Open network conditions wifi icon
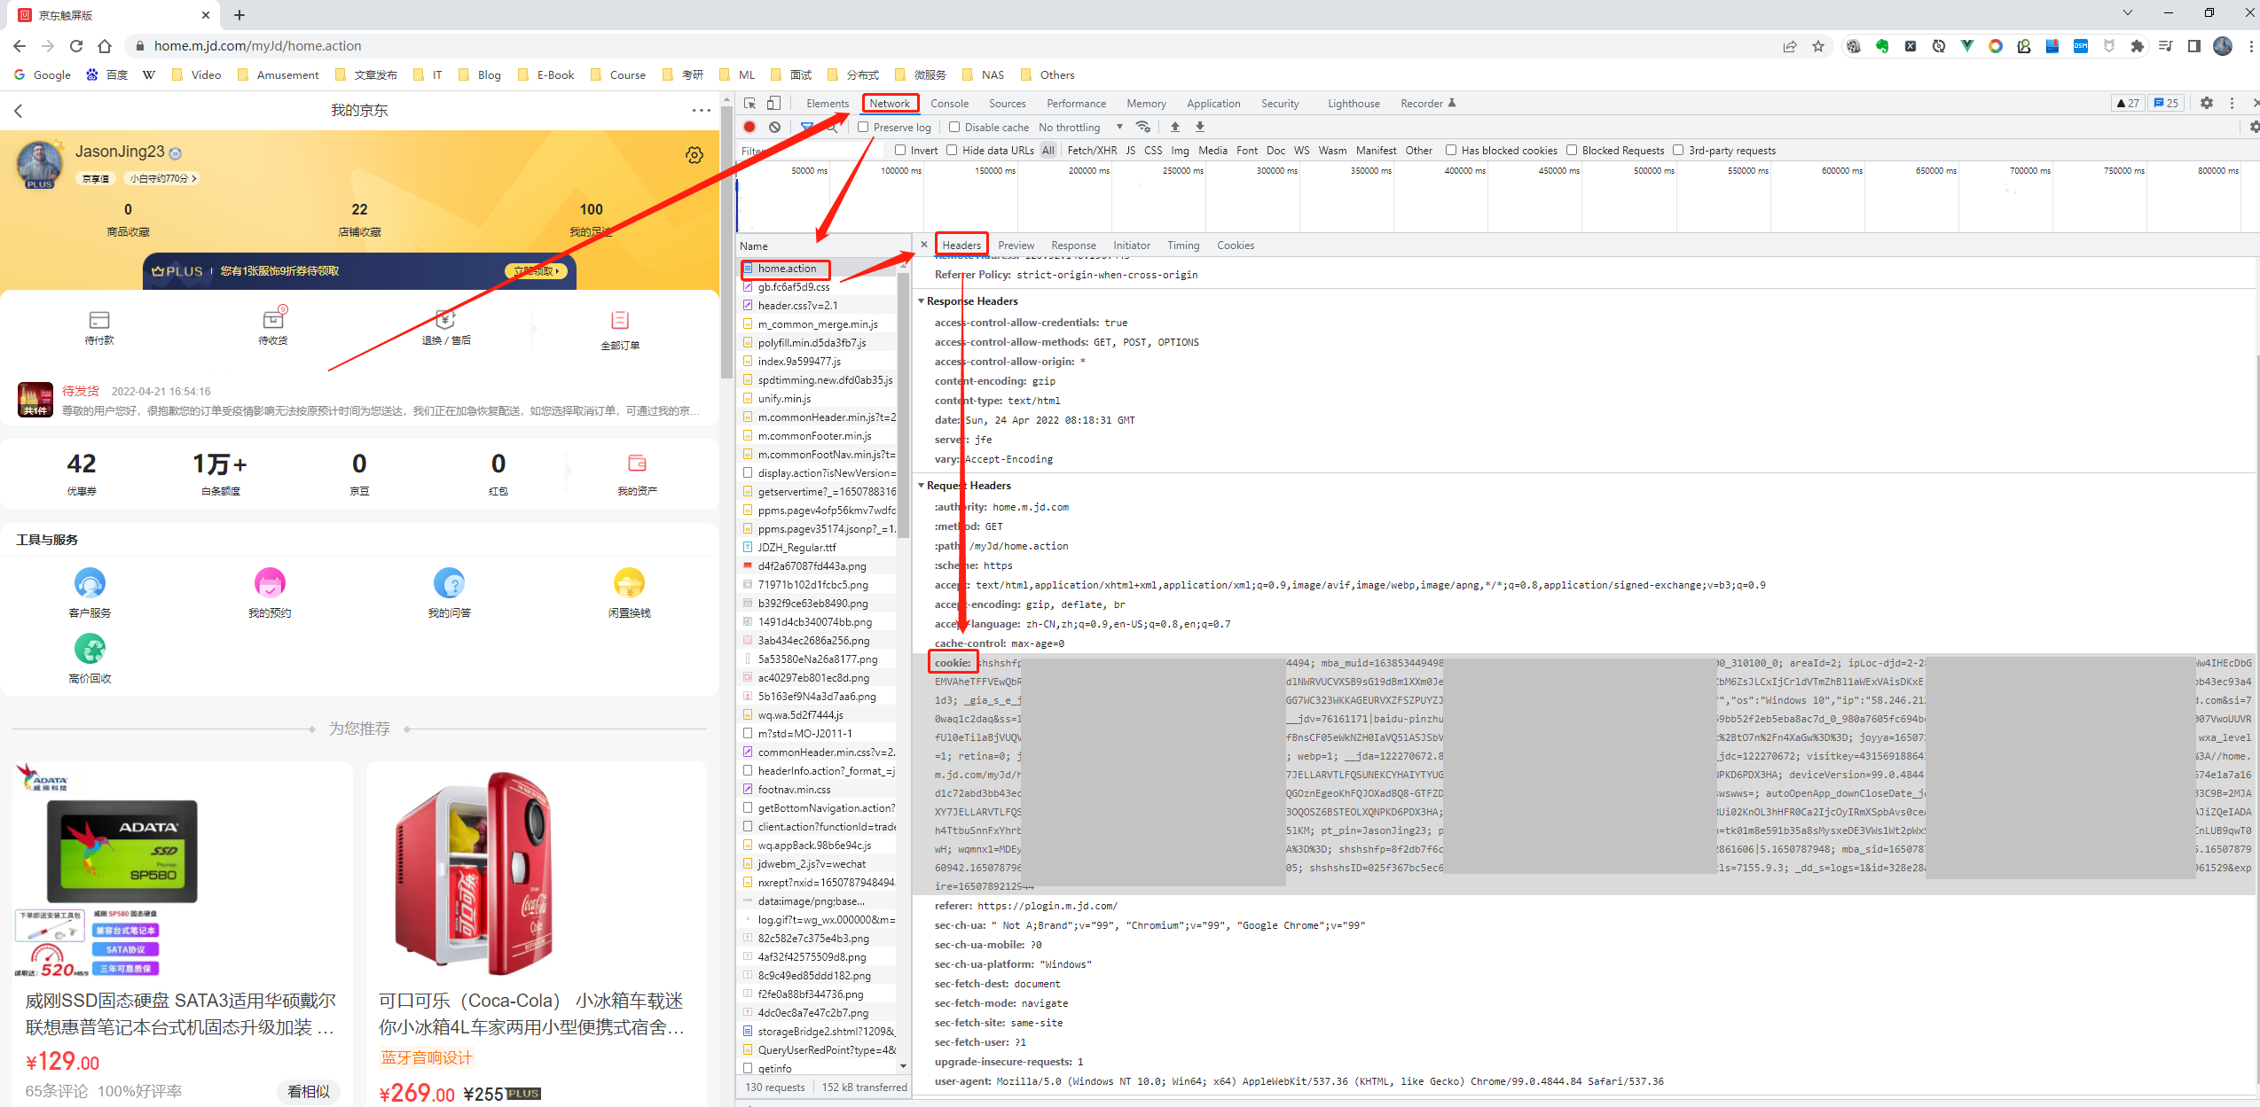Viewport: 2260px width, 1107px height. click(1143, 127)
